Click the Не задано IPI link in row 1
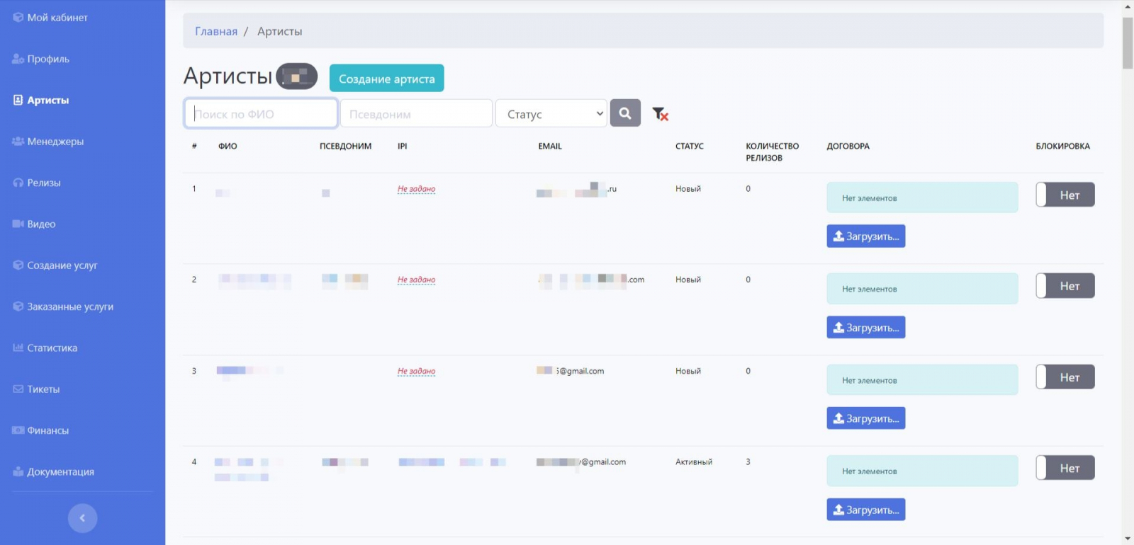Image resolution: width=1134 pixels, height=545 pixels. (417, 189)
